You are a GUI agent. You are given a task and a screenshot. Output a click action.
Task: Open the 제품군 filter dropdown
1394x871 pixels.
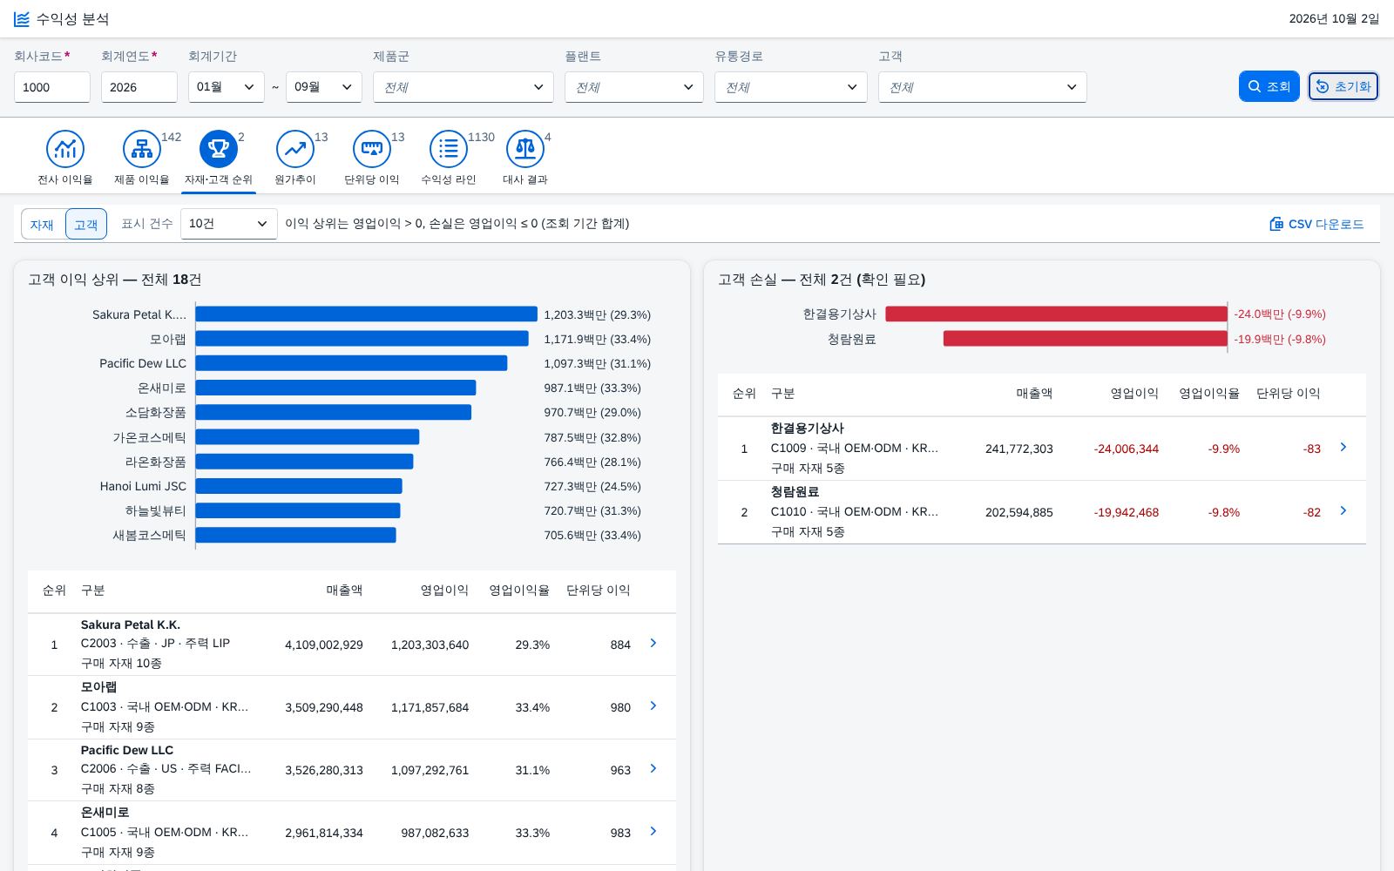coord(464,87)
